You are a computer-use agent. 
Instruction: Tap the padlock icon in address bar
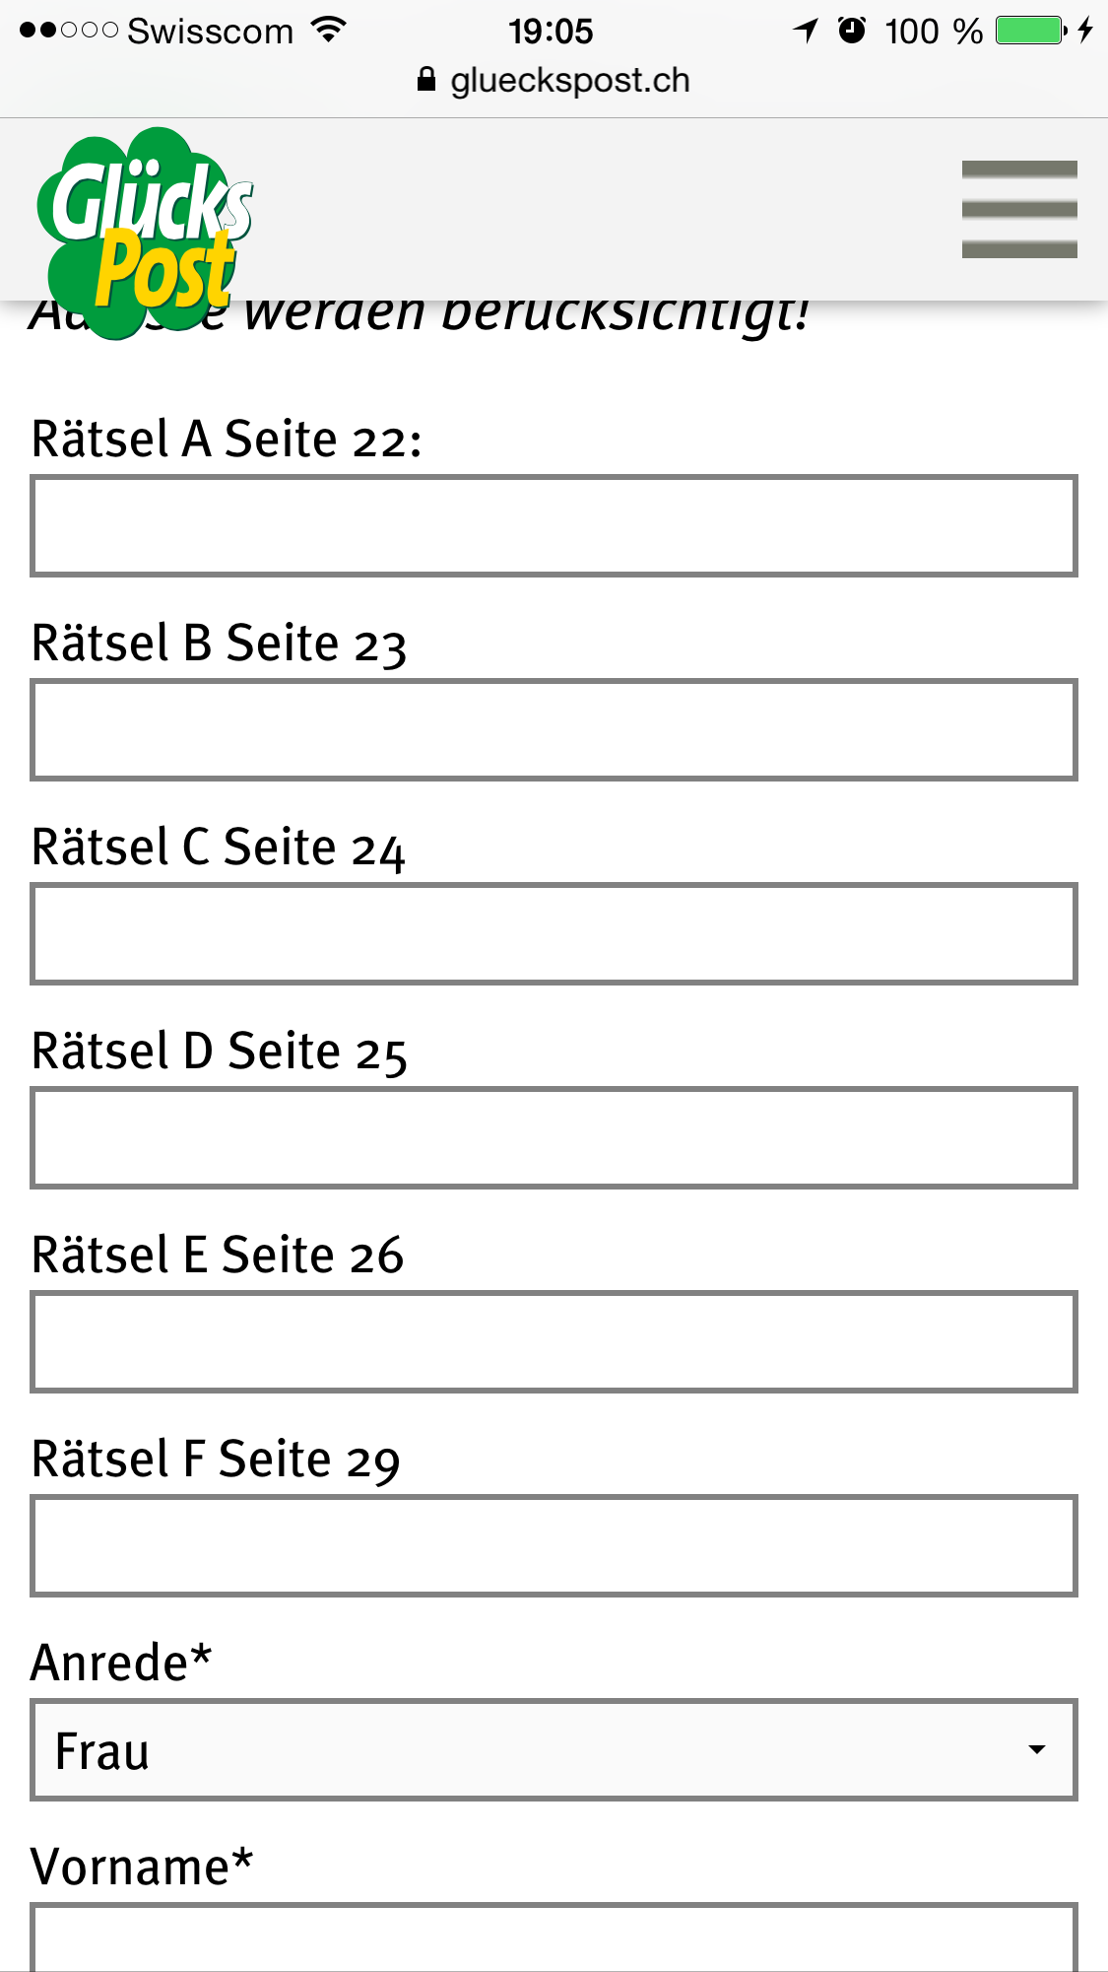(x=426, y=80)
